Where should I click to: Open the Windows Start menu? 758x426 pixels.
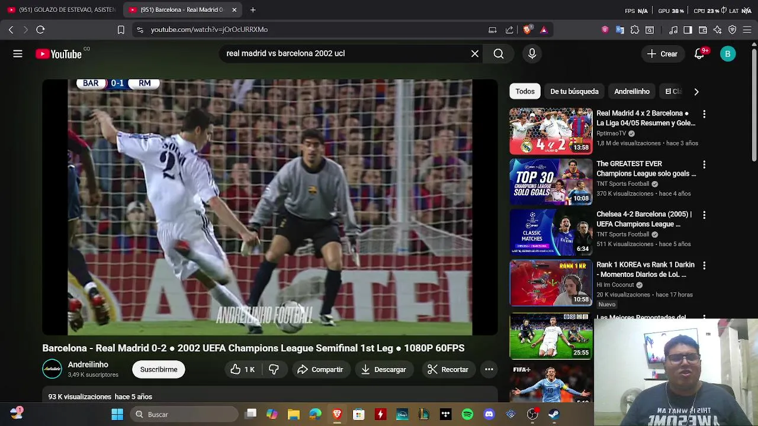click(x=117, y=414)
